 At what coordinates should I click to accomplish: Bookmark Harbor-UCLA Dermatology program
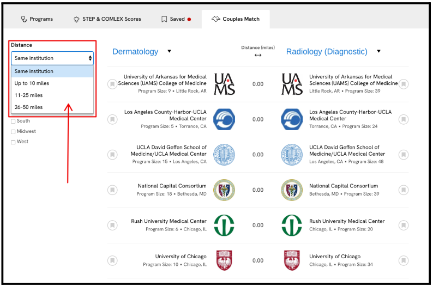[112, 119]
